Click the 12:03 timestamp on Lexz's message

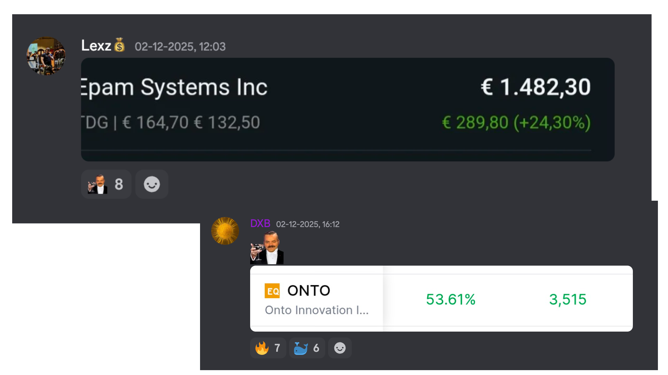coord(180,47)
